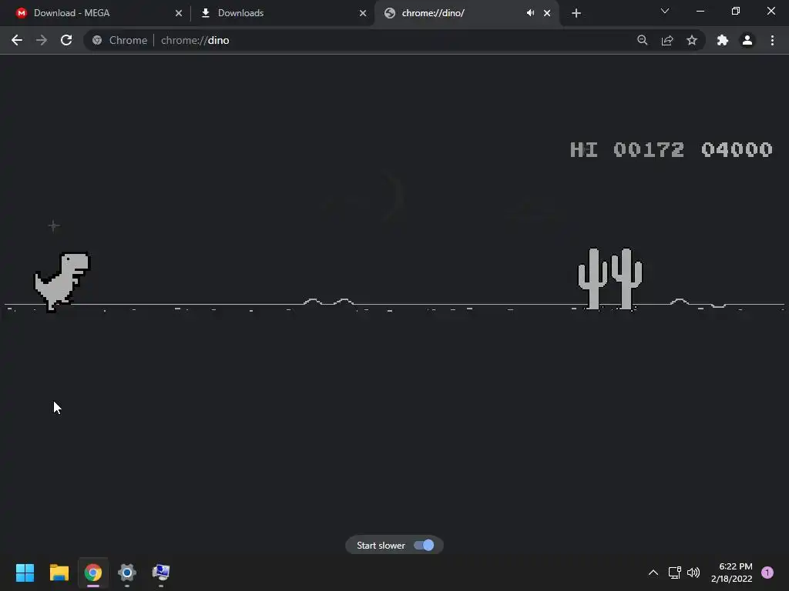The image size is (789, 591).
Task: Close the chrome://dino/ tab
Action: [x=547, y=13]
